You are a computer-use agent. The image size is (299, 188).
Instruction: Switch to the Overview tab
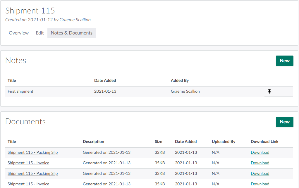click(x=19, y=33)
